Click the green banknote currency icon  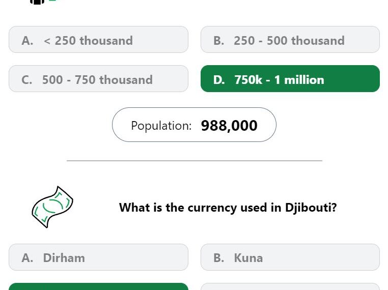pos(52,207)
